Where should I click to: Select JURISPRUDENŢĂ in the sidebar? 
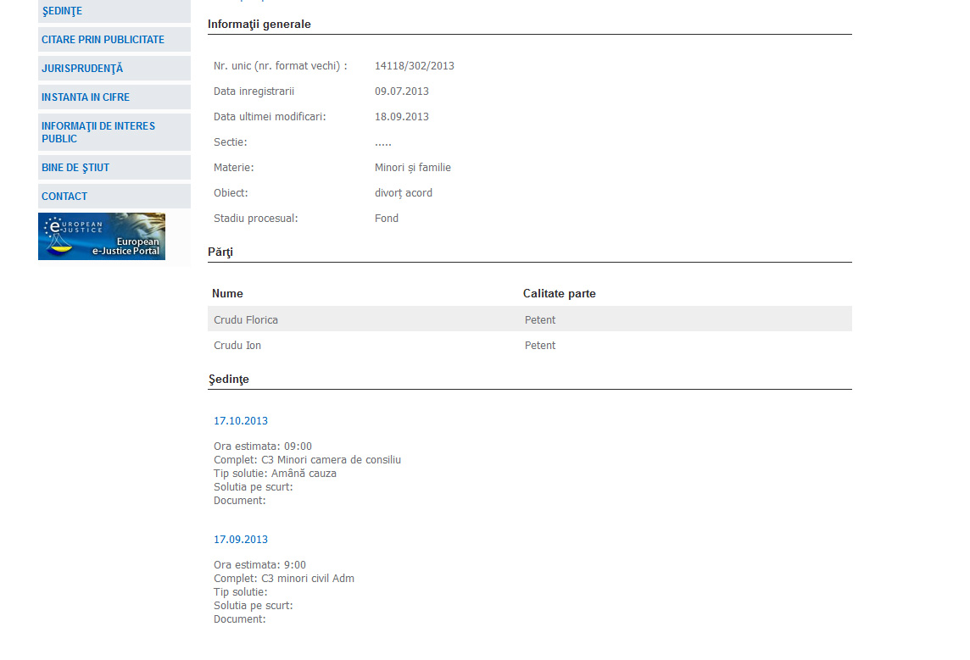(x=82, y=69)
